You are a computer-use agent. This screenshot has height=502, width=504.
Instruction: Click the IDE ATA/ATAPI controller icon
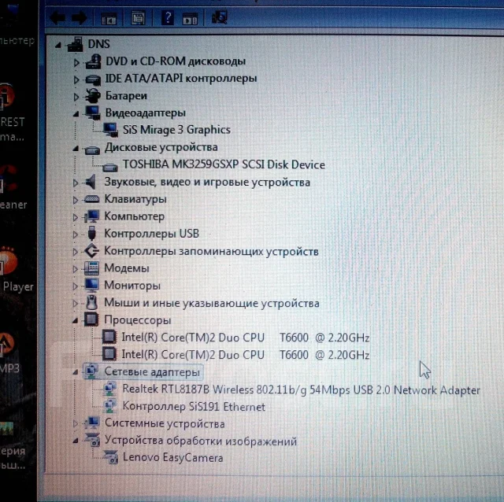93,79
